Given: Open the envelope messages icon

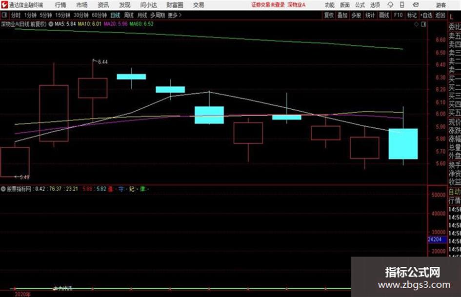Looking at the screenshot, I should pyautogui.click(x=416, y=5).
